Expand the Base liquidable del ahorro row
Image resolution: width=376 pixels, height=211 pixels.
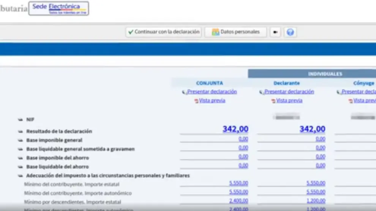20,167
